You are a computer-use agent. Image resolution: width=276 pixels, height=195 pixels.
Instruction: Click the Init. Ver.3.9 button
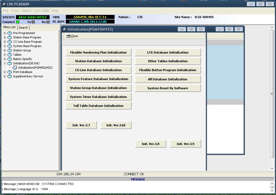point(186,144)
